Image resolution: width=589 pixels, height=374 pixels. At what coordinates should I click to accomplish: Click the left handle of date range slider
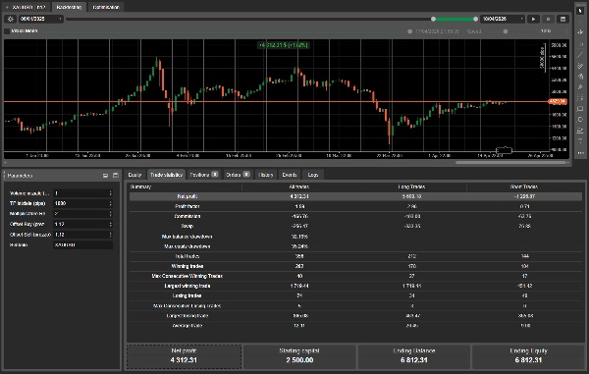click(433, 19)
